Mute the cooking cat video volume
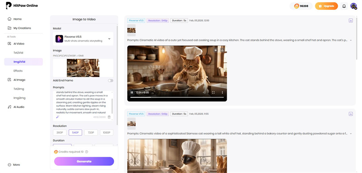362x173 pixels. tap(204, 92)
